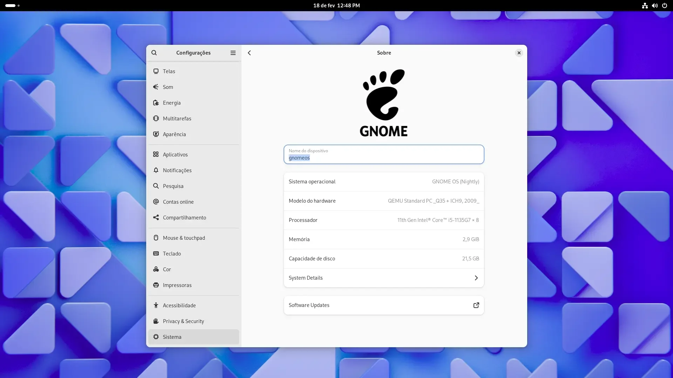Viewport: 673px width, 378px height.
Task: Click the Mouse & touchpad icon
Action: [156, 238]
